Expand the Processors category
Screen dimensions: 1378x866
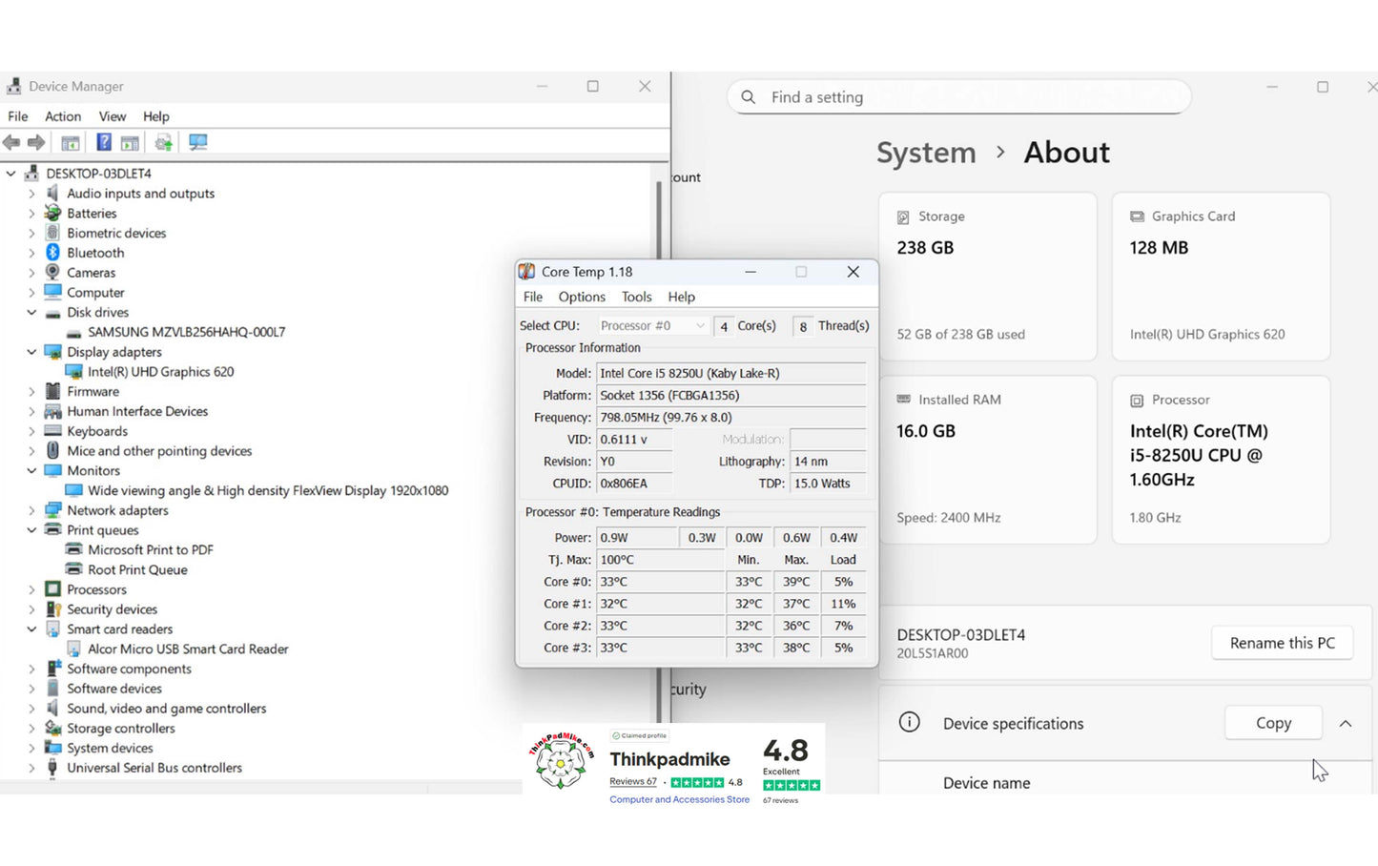coord(31,589)
